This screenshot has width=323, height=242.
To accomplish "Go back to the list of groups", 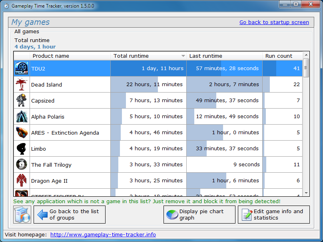I will (x=70, y=215).
